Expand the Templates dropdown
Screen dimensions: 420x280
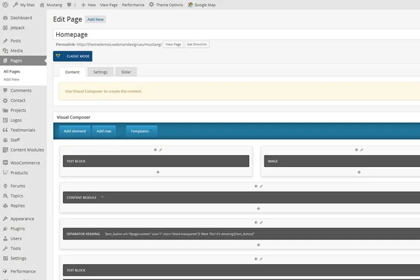point(142,131)
